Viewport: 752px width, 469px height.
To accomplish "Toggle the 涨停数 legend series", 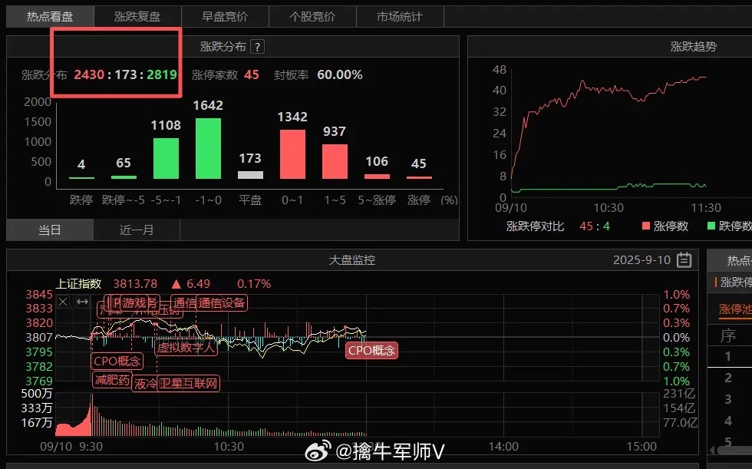I will click(x=665, y=226).
